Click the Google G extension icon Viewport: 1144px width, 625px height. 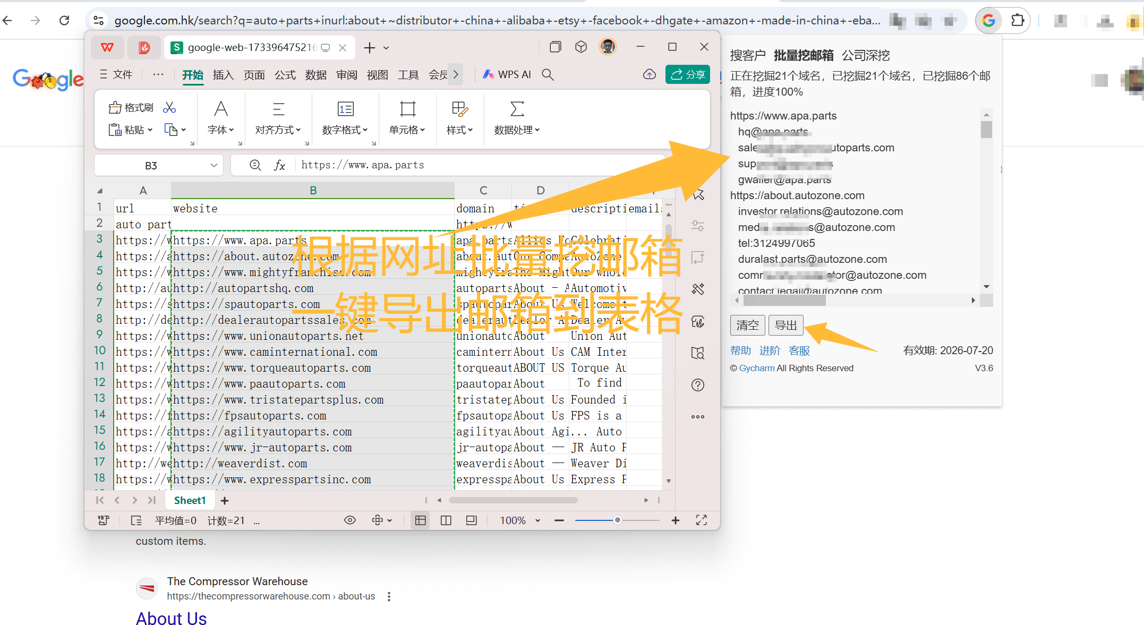tap(988, 21)
